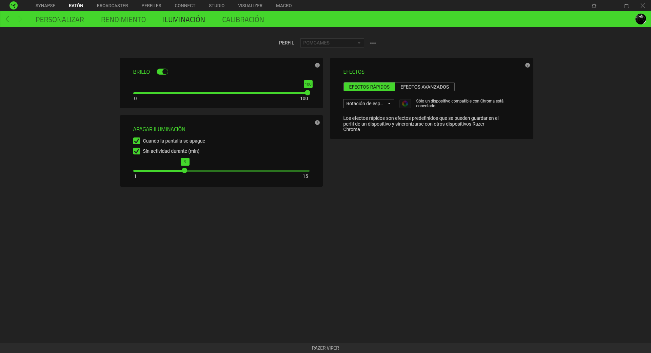Click the help icon in Efectos panel
651x353 pixels.
pos(528,65)
